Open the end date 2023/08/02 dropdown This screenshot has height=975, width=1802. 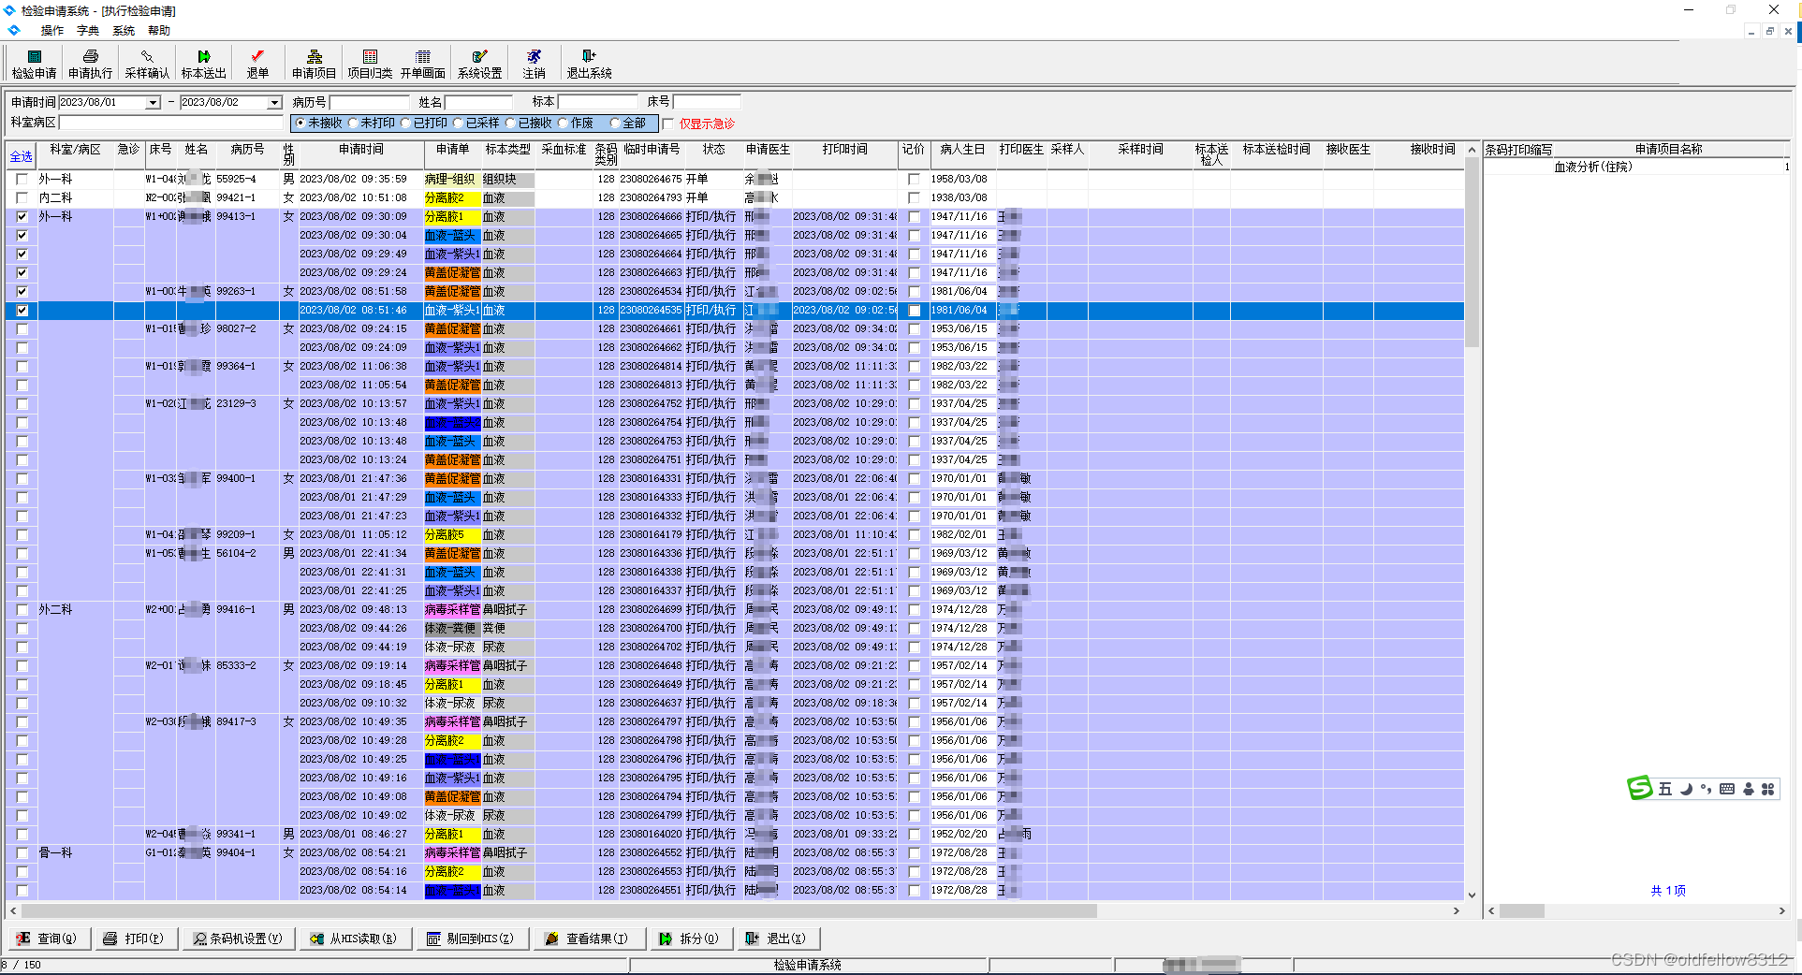pos(274,103)
